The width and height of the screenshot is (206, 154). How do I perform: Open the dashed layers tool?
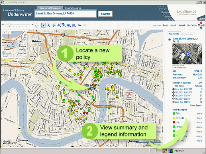(74, 25)
